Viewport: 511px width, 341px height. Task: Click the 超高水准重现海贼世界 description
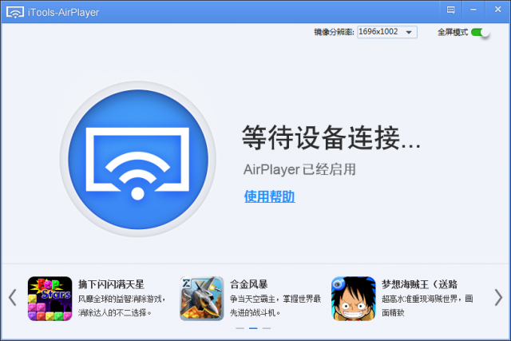tap(427, 306)
